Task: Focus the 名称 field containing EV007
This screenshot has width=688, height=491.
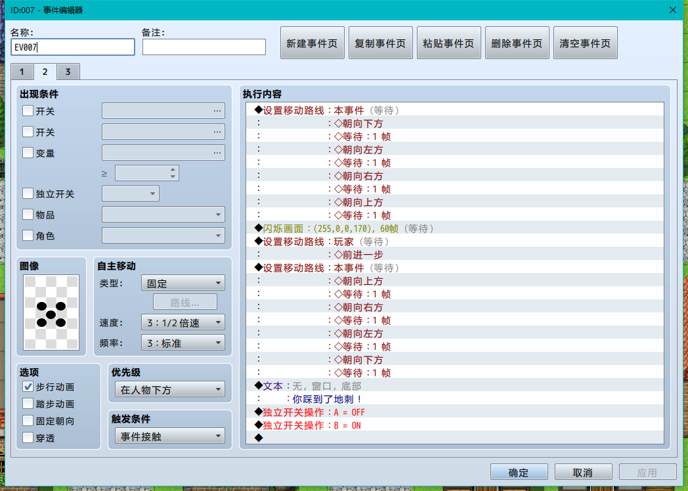Action: [73, 47]
